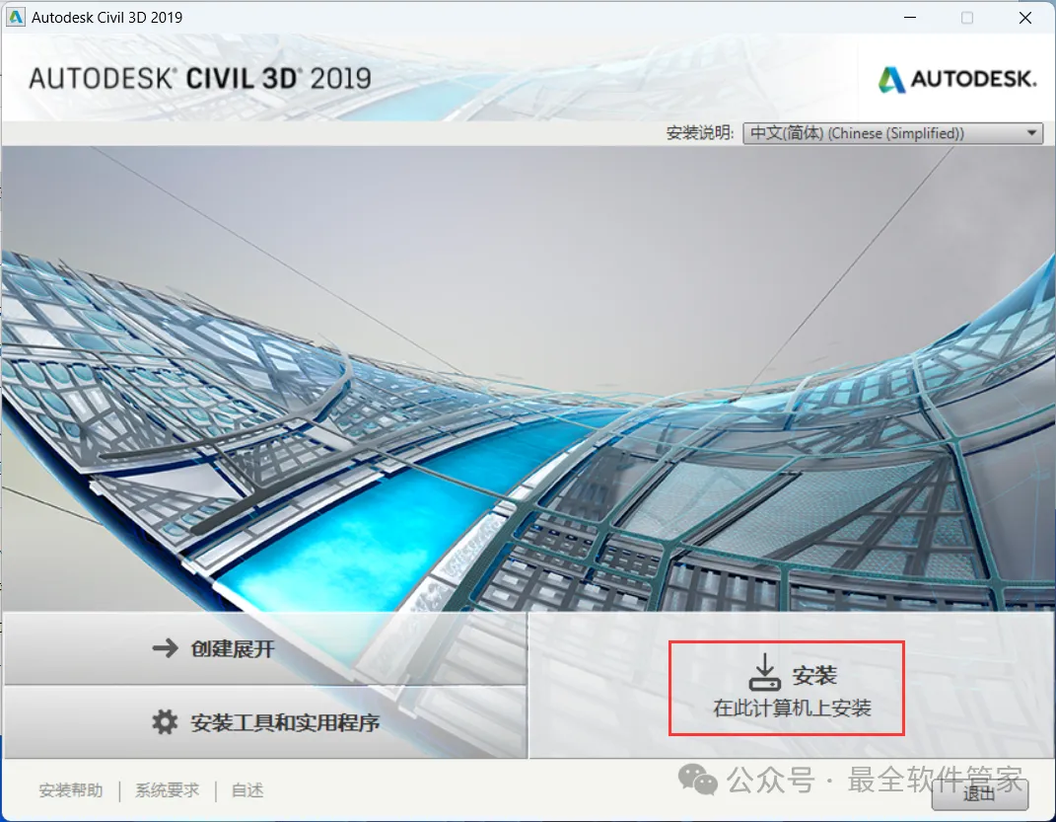Open the 安装帮助 link
This screenshot has width=1056, height=822.
(x=71, y=790)
